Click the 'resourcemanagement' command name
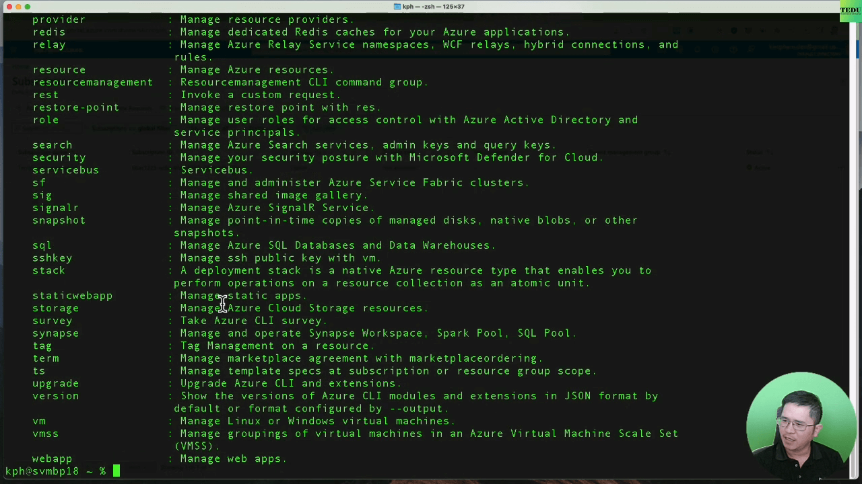The height and width of the screenshot is (484, 862). 92,82
